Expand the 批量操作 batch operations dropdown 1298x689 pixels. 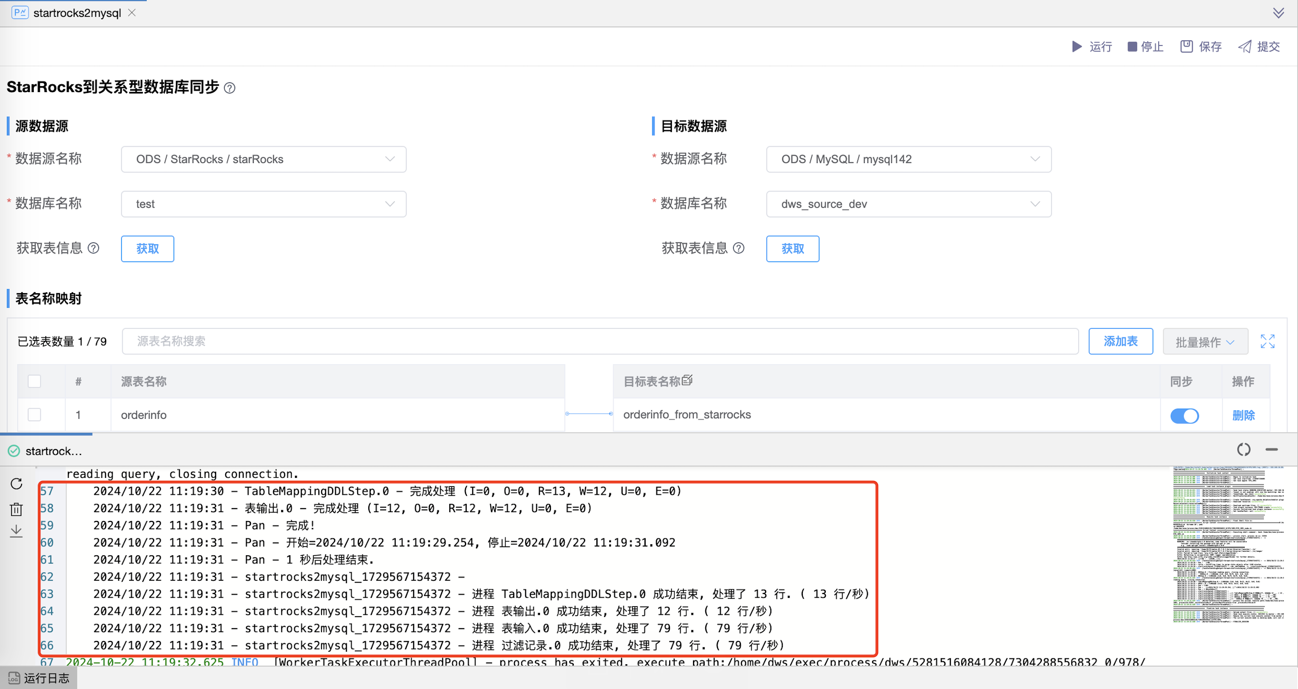point(1205,342)
